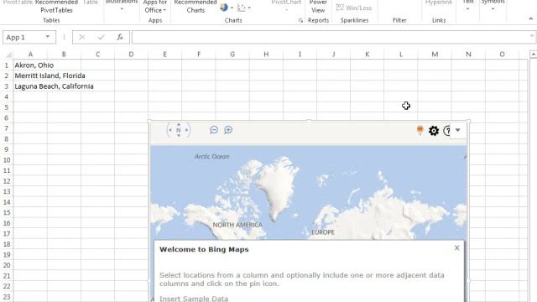The image size is (537, 302).
Task: Click the formula bar Enter checkmark icon
Action: pos(101,37)
